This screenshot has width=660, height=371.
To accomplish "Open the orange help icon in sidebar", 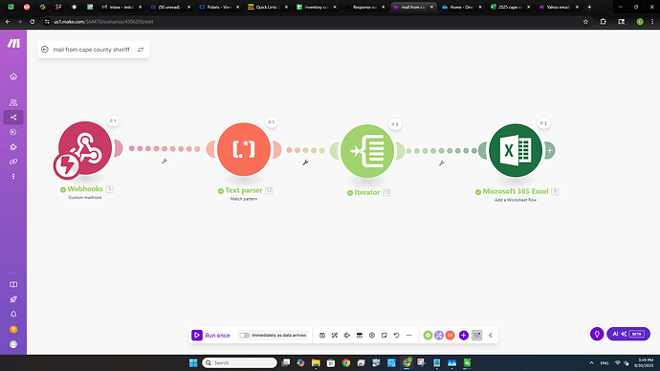I will (13, 329).
